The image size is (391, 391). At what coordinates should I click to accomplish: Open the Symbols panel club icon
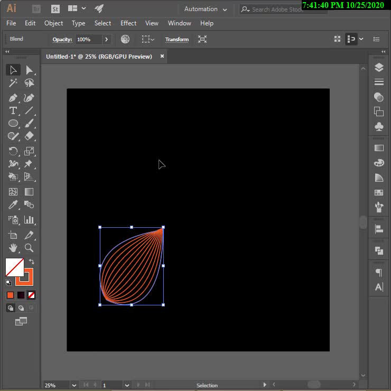379,127
